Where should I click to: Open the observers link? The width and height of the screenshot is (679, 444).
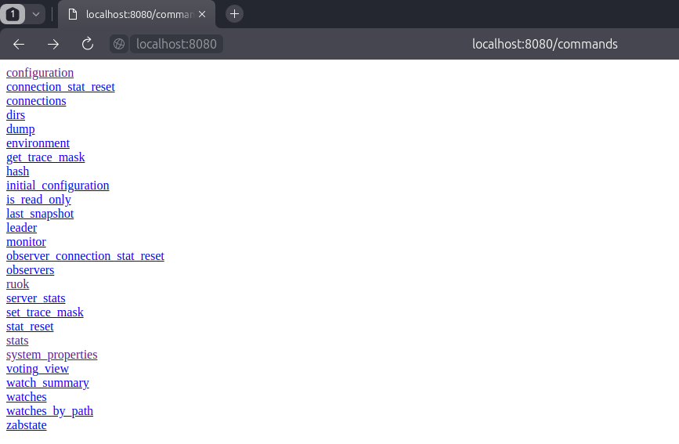[31, 270]
